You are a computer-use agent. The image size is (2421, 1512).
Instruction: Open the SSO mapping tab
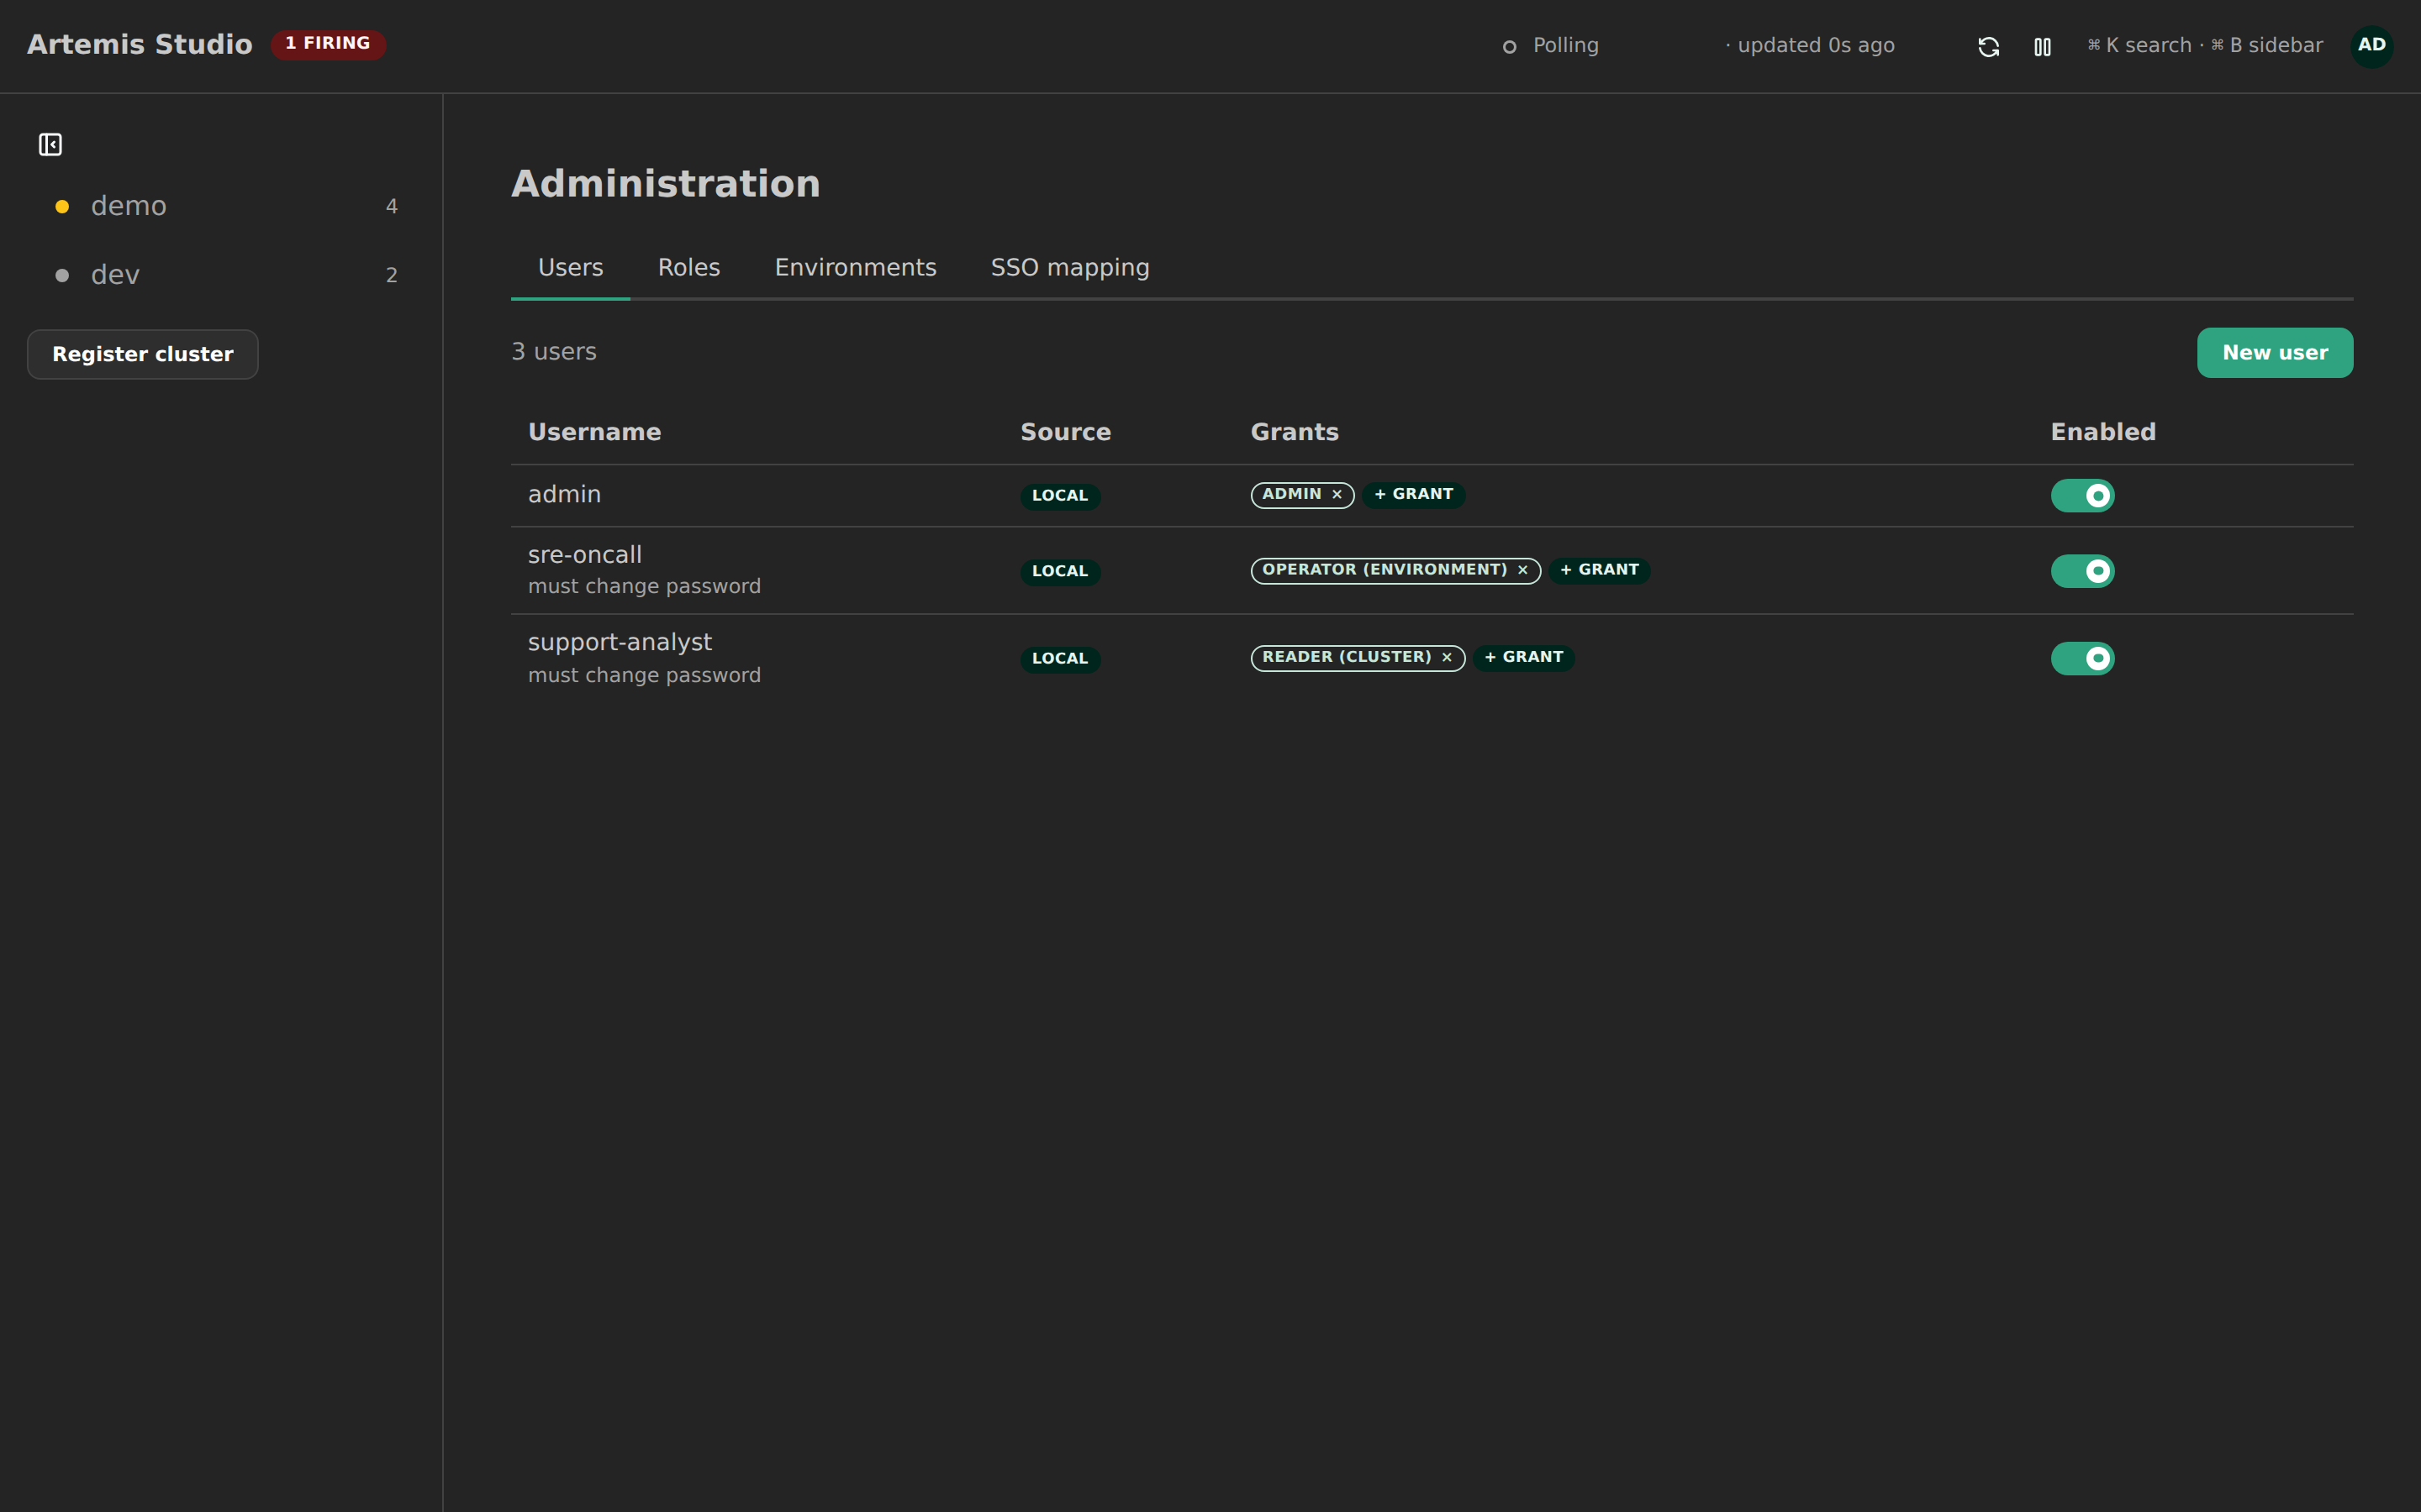(1069, 268)
